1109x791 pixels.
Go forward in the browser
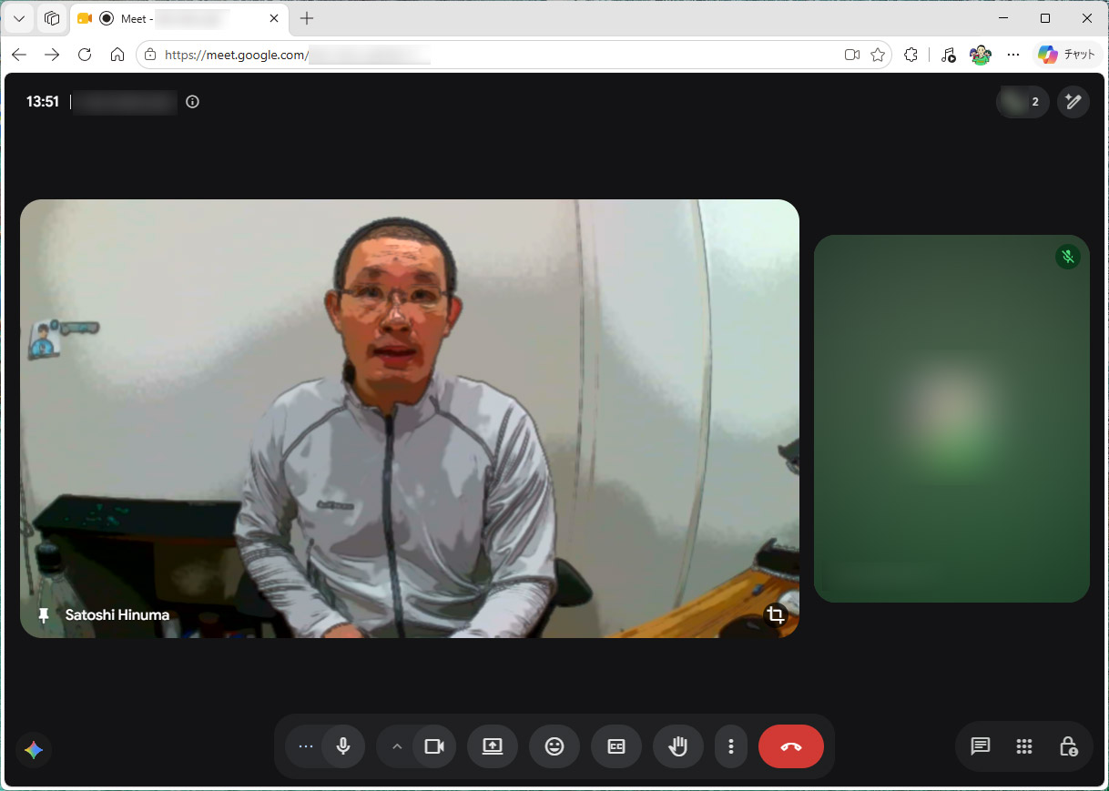pos(52,55)
